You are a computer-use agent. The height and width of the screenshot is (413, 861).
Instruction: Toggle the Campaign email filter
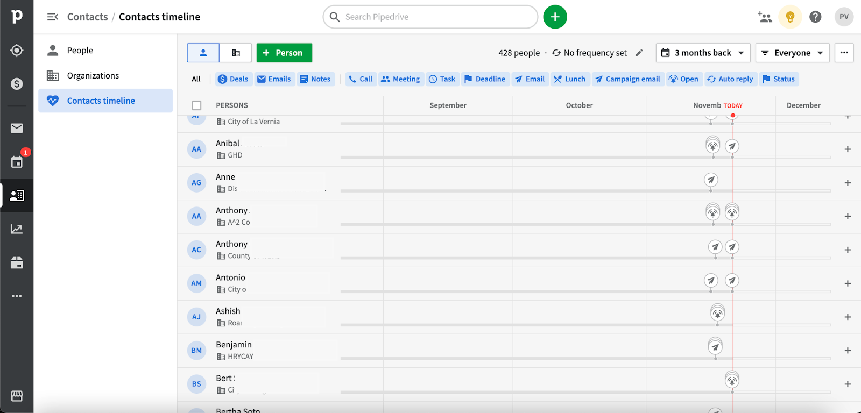628,79
